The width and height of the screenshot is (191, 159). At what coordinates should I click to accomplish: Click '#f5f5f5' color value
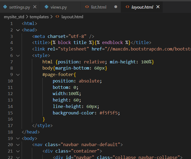click(x=108, y=113)
